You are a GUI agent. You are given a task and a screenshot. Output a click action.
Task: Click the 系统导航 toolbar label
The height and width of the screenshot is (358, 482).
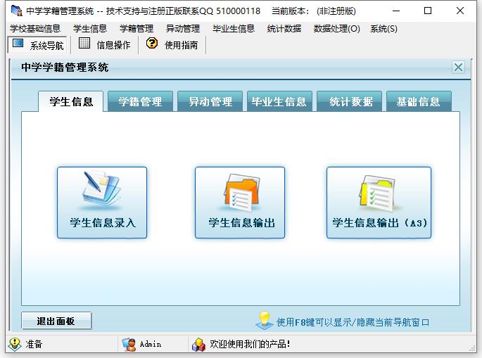coord(46,46)
